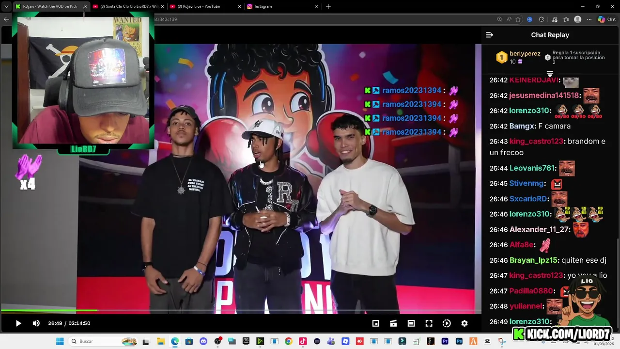620x349 pixels.
Task: Open Snipping Tool from the taskbar
Action: click(502, 341)
